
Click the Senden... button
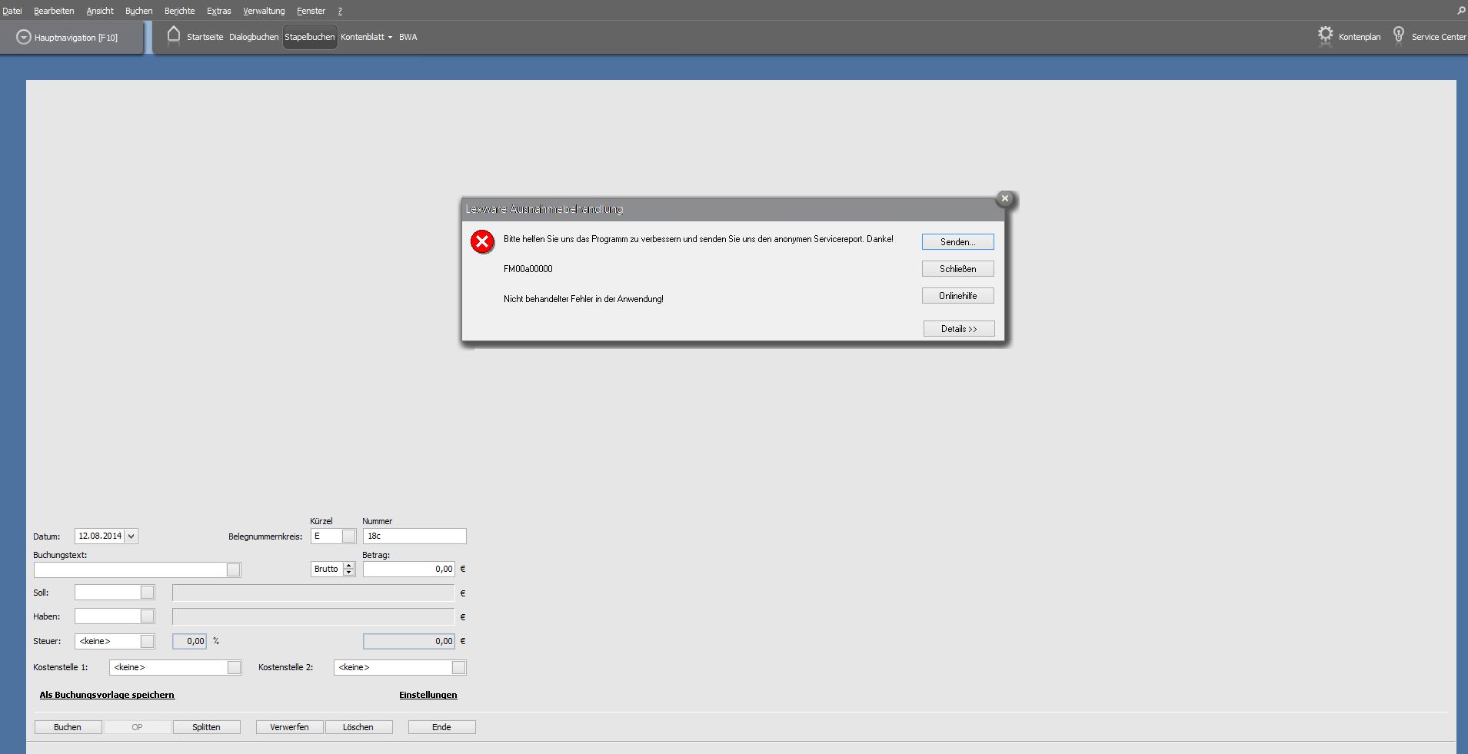(958, 242)
